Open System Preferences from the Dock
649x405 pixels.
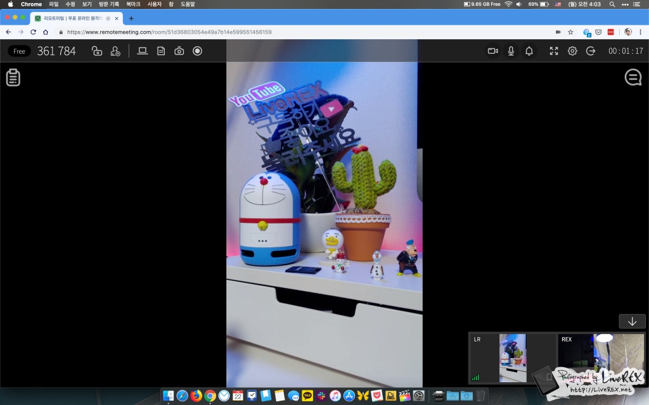(419, 396)
